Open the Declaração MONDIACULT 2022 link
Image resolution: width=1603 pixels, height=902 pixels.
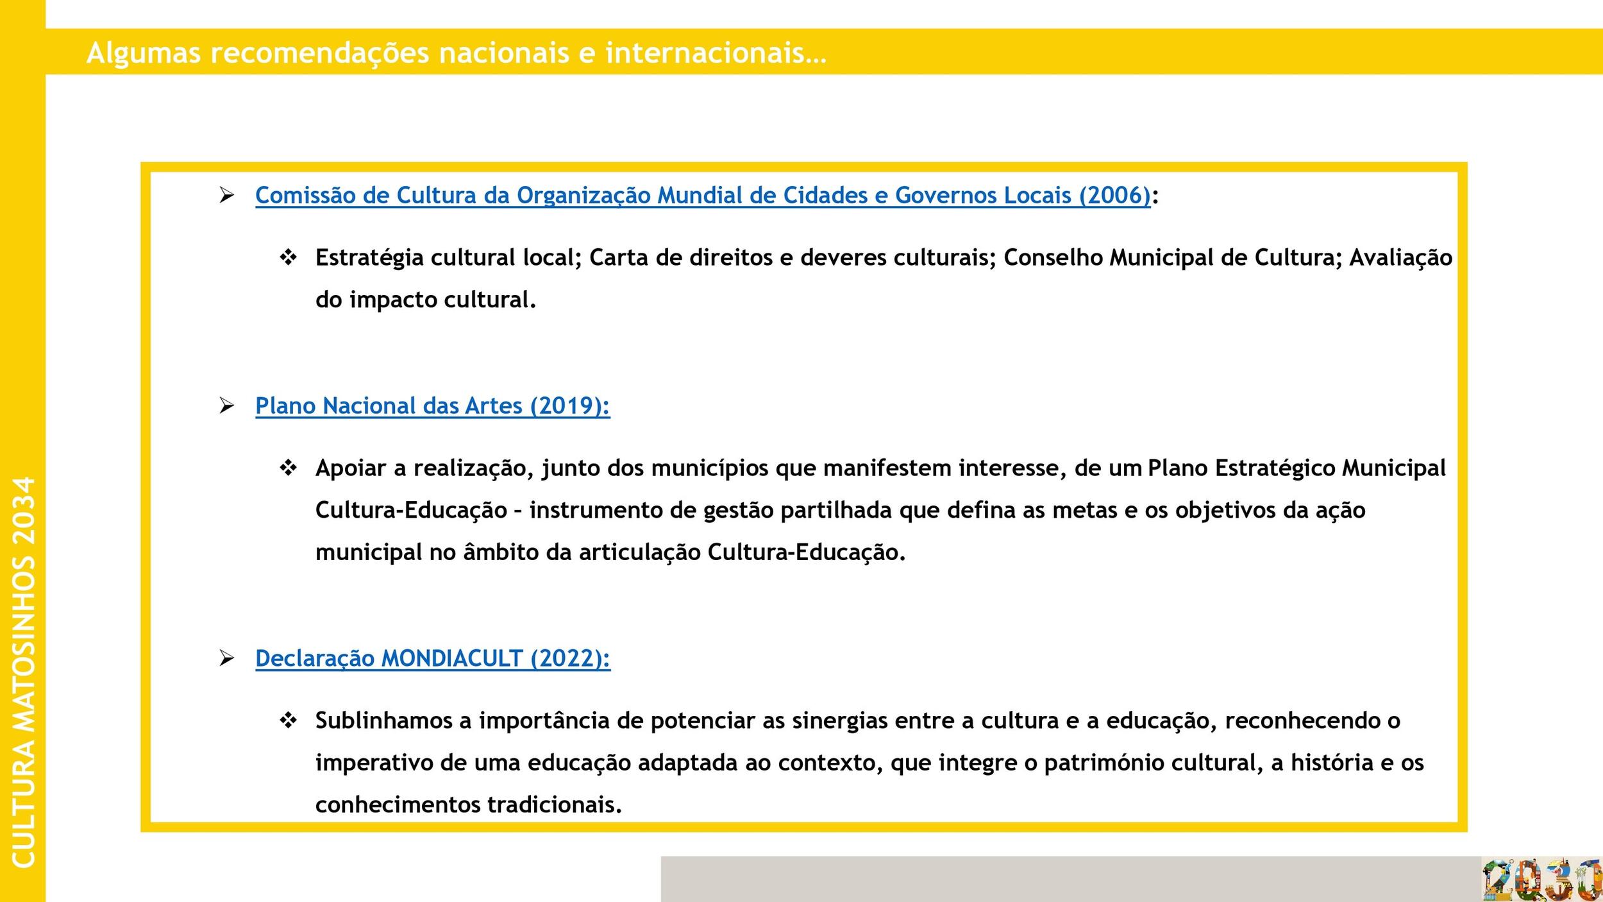[x=432, y=658]
